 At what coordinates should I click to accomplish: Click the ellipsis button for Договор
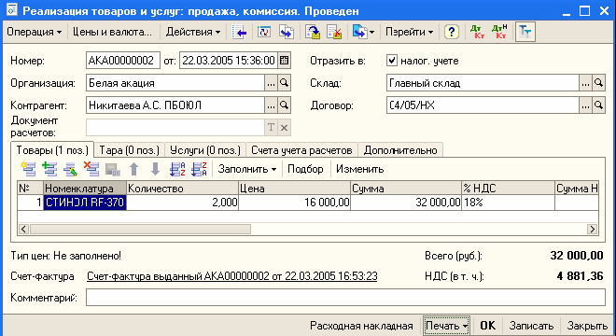585,105
